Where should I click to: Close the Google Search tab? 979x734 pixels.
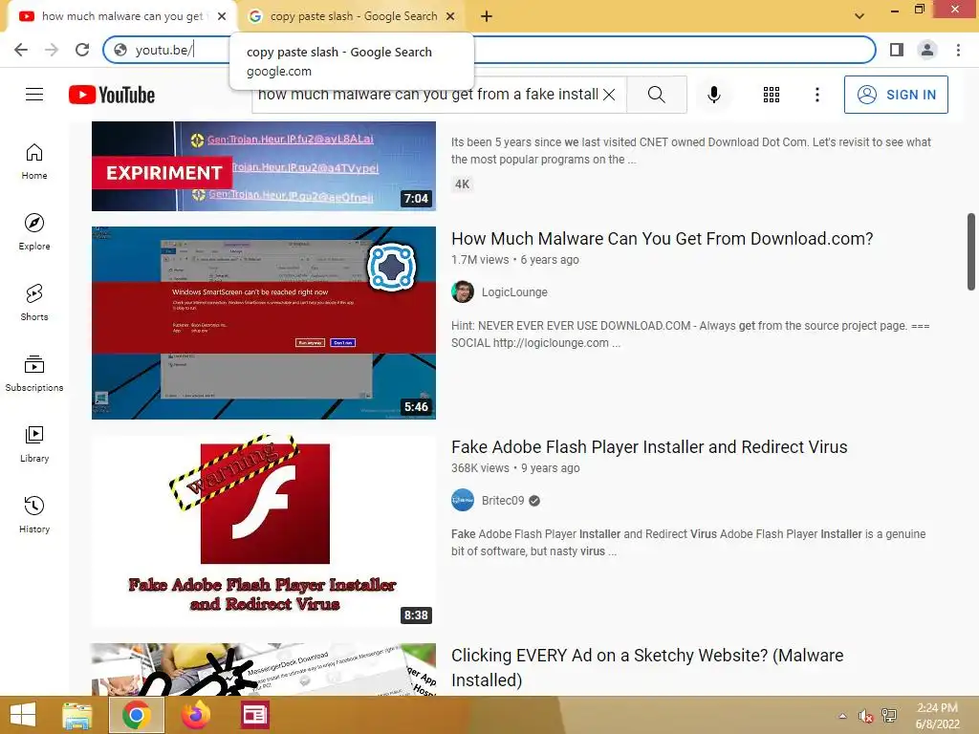pos(450,16)
